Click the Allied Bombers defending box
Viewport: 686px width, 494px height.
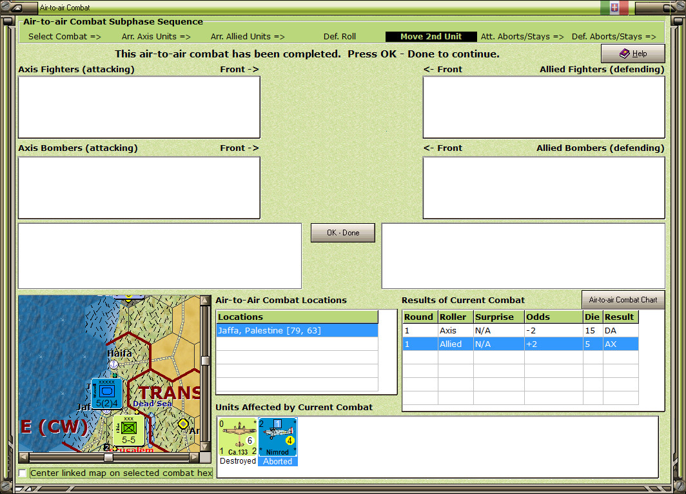pyautogui.click(x=544, y=188)
